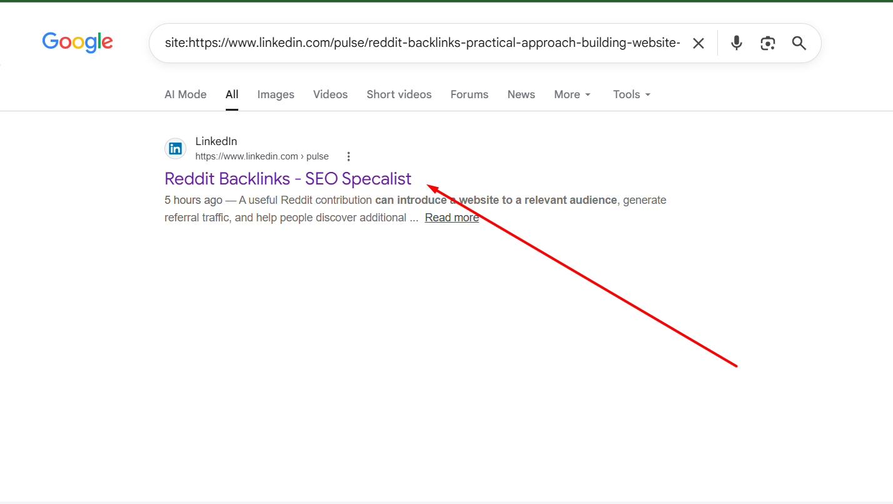Switch to the Forums tab
The image size is (893, 504).
470,94
